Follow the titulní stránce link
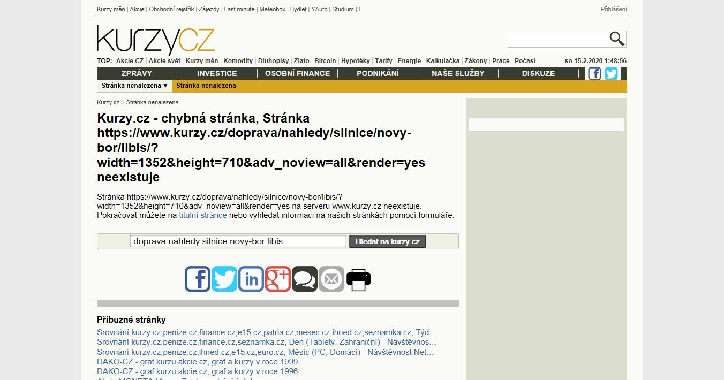 click(203, 215)
